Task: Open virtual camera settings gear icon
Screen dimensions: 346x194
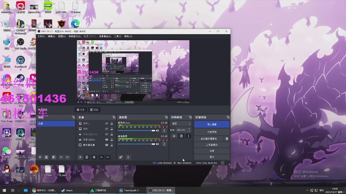Action: coord(227,139)
